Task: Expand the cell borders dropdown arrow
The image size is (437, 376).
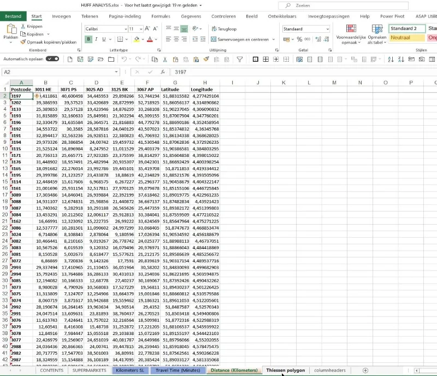Action: [x=127, y=39]
